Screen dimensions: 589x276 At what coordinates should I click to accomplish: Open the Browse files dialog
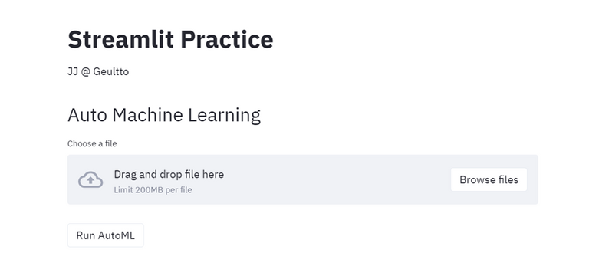(x=489, y=179)
